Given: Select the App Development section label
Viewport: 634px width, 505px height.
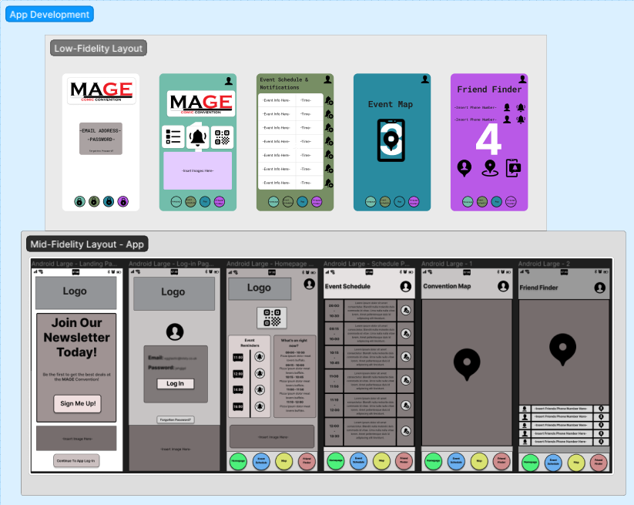Looking at the screenshot, I should (x=49, y=14).
